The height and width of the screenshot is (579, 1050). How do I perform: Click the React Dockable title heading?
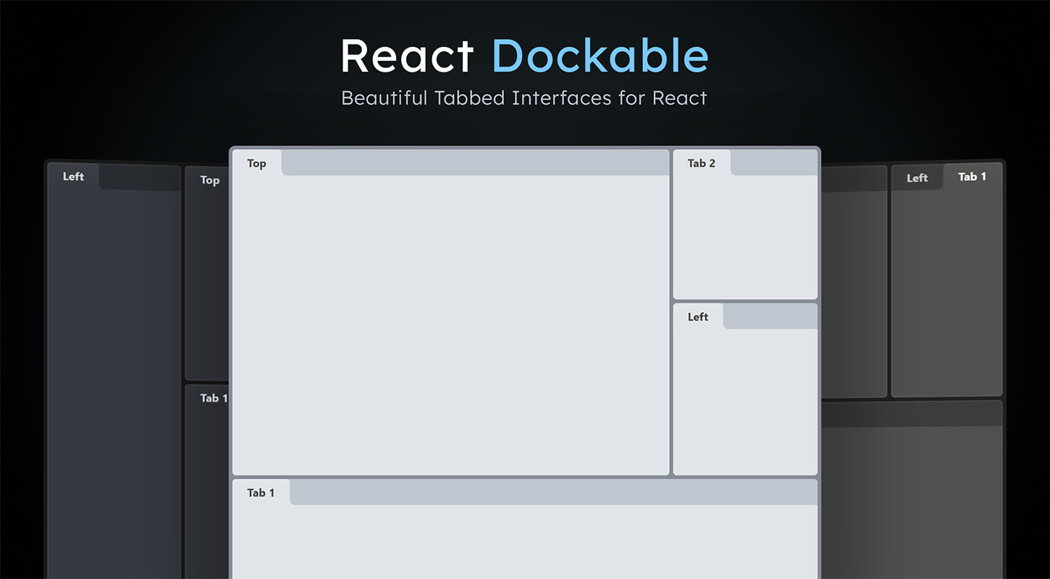pyautogui.click(x=524, y=56)
